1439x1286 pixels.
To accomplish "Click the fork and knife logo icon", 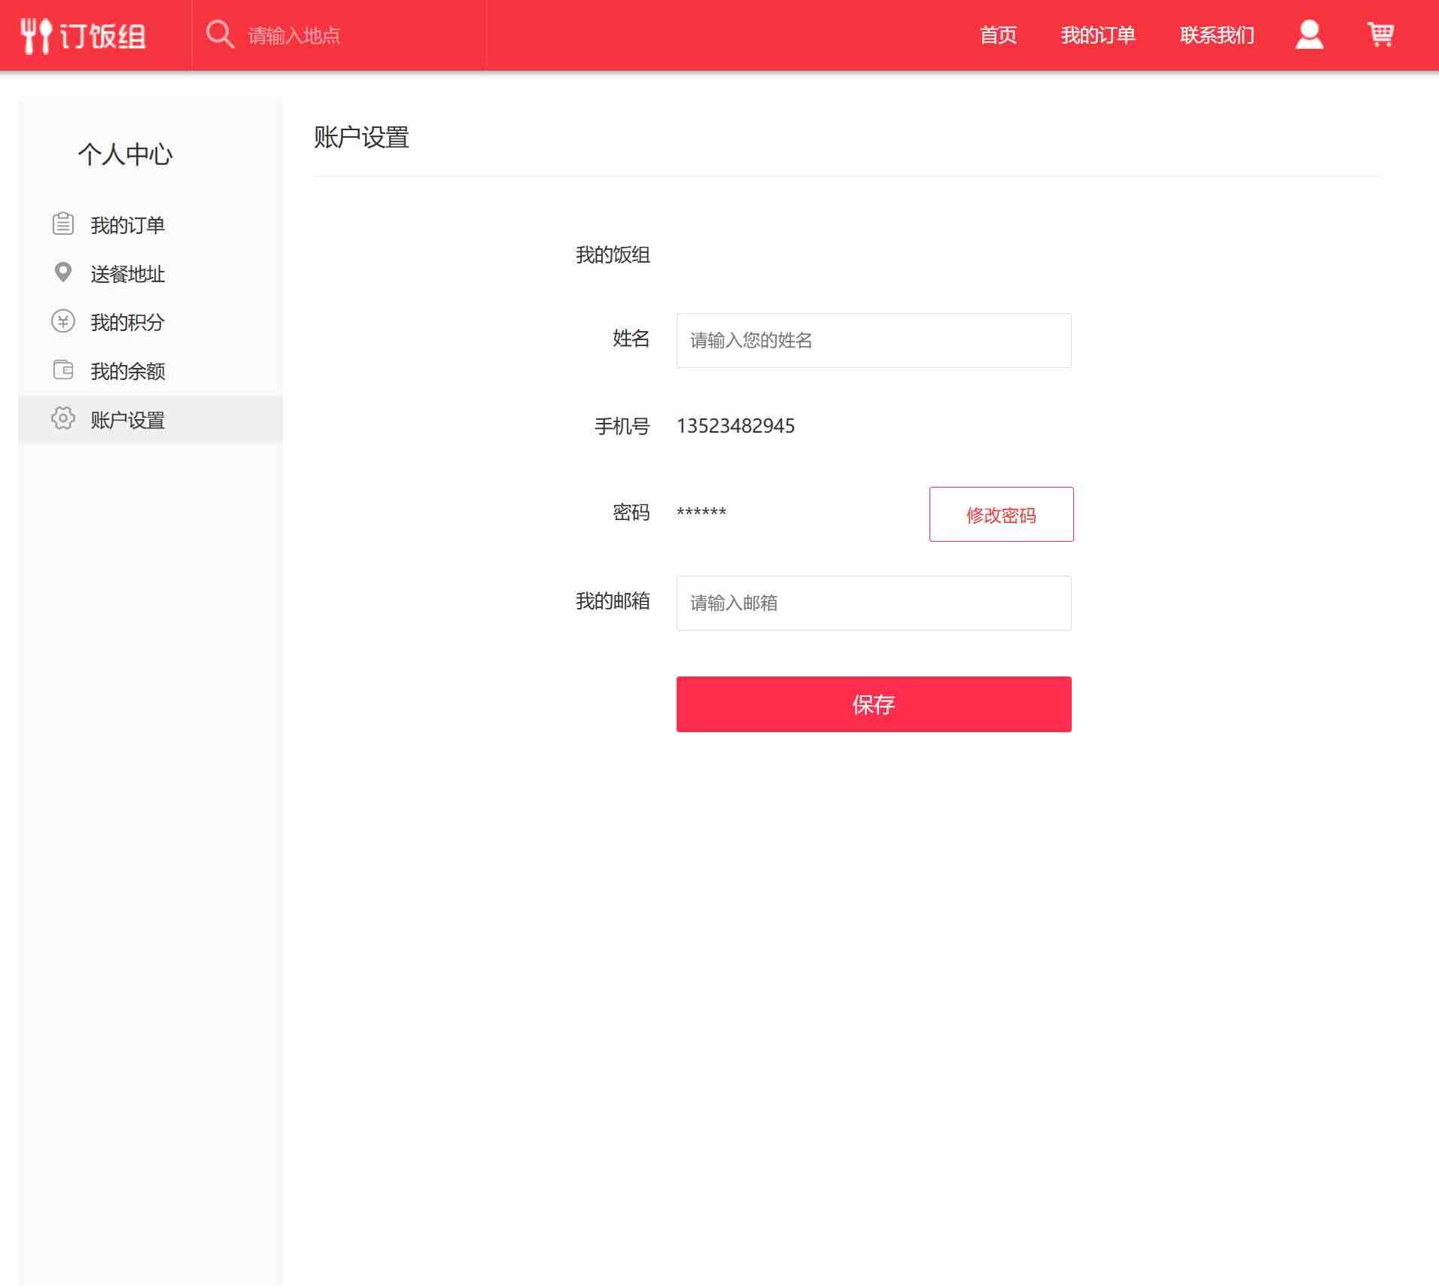I will click(35, 34).
